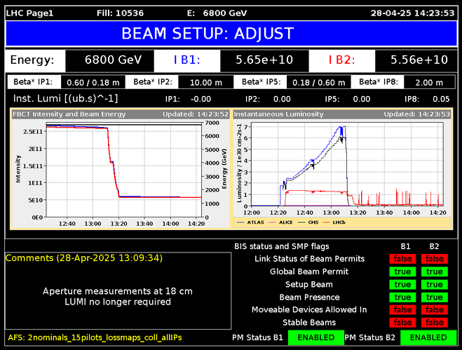Click PM Status B1 ENABLED box
Screen dimensions: 462x350
pyautogui.click(x=316, y=337)
